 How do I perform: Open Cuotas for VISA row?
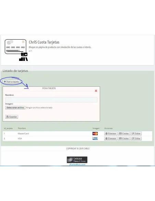coord(124,139)
